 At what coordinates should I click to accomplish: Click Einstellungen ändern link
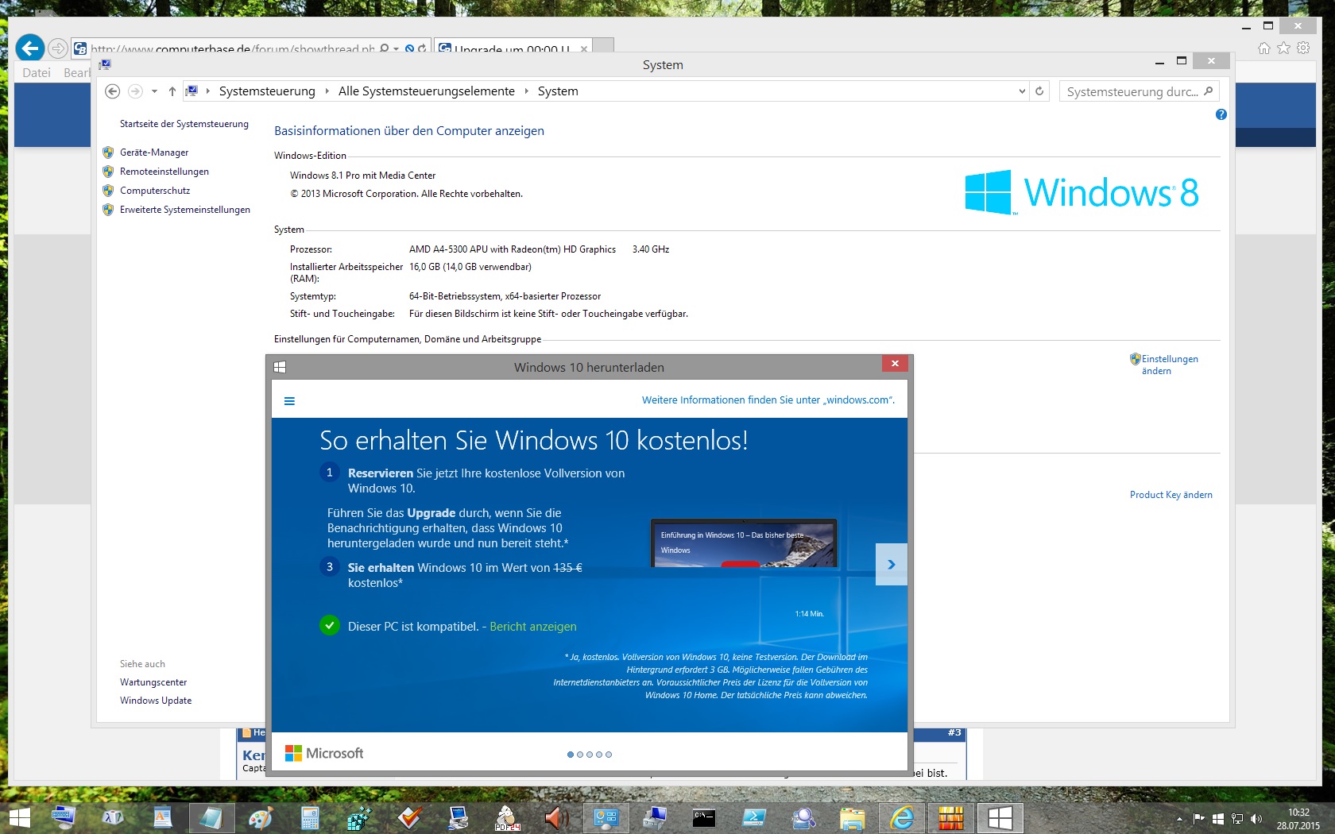coord(1170,365)
